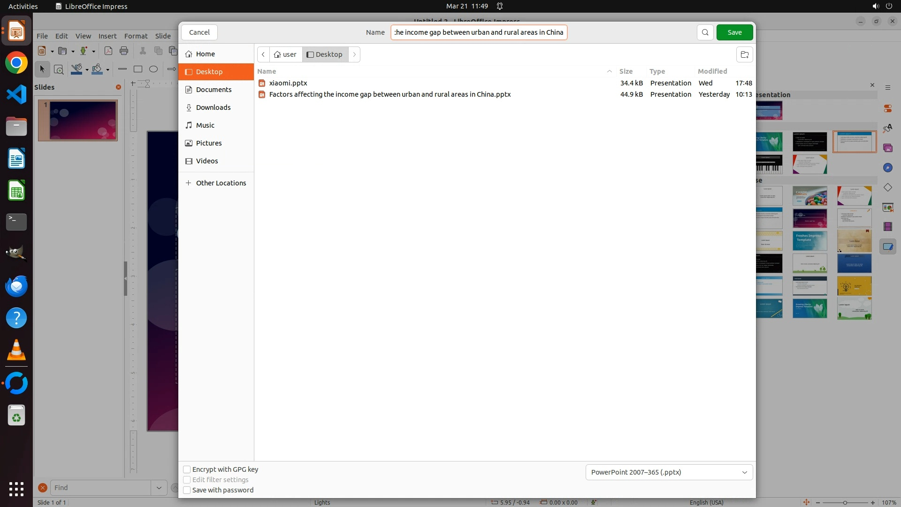Open Thunderbird from the dock
901x507 pixels.
(x=16, y=286)
